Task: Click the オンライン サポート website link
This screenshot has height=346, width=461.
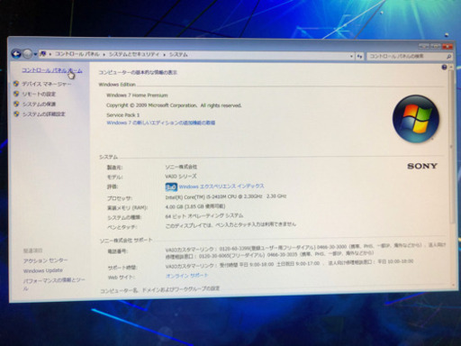Action: click(x=186, y=276)
